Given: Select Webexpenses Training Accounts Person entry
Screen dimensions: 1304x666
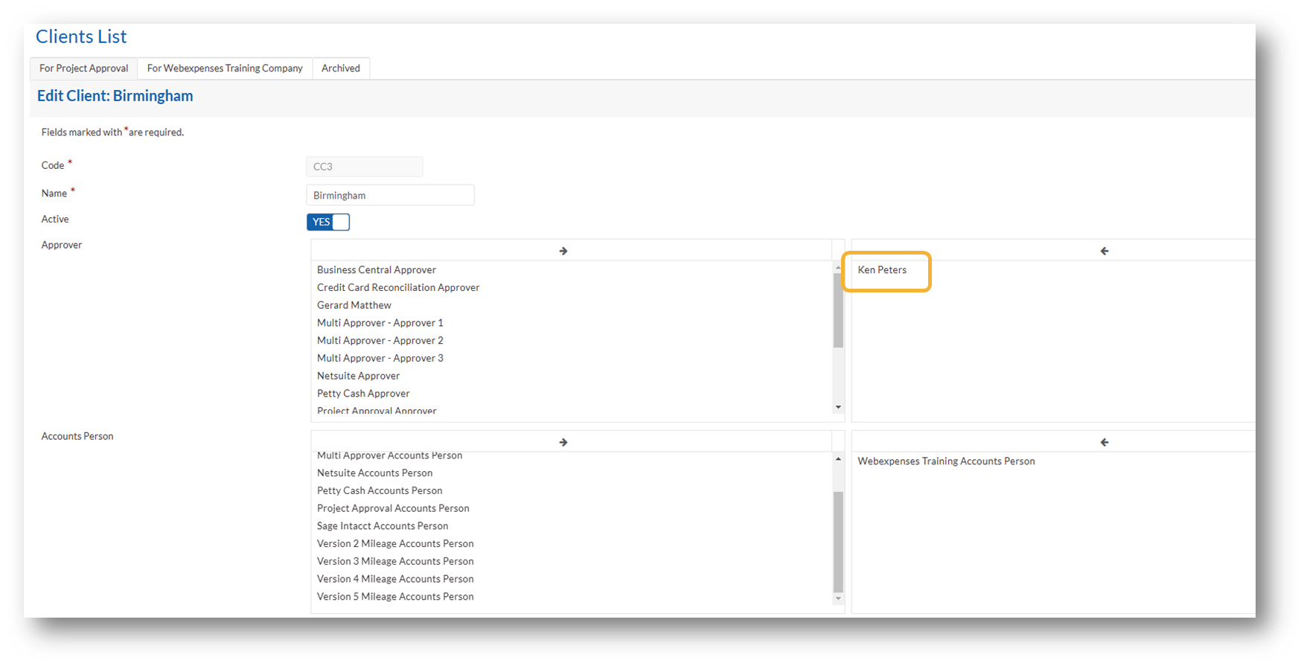Looking at the screenshot, I should pos(946,461).
